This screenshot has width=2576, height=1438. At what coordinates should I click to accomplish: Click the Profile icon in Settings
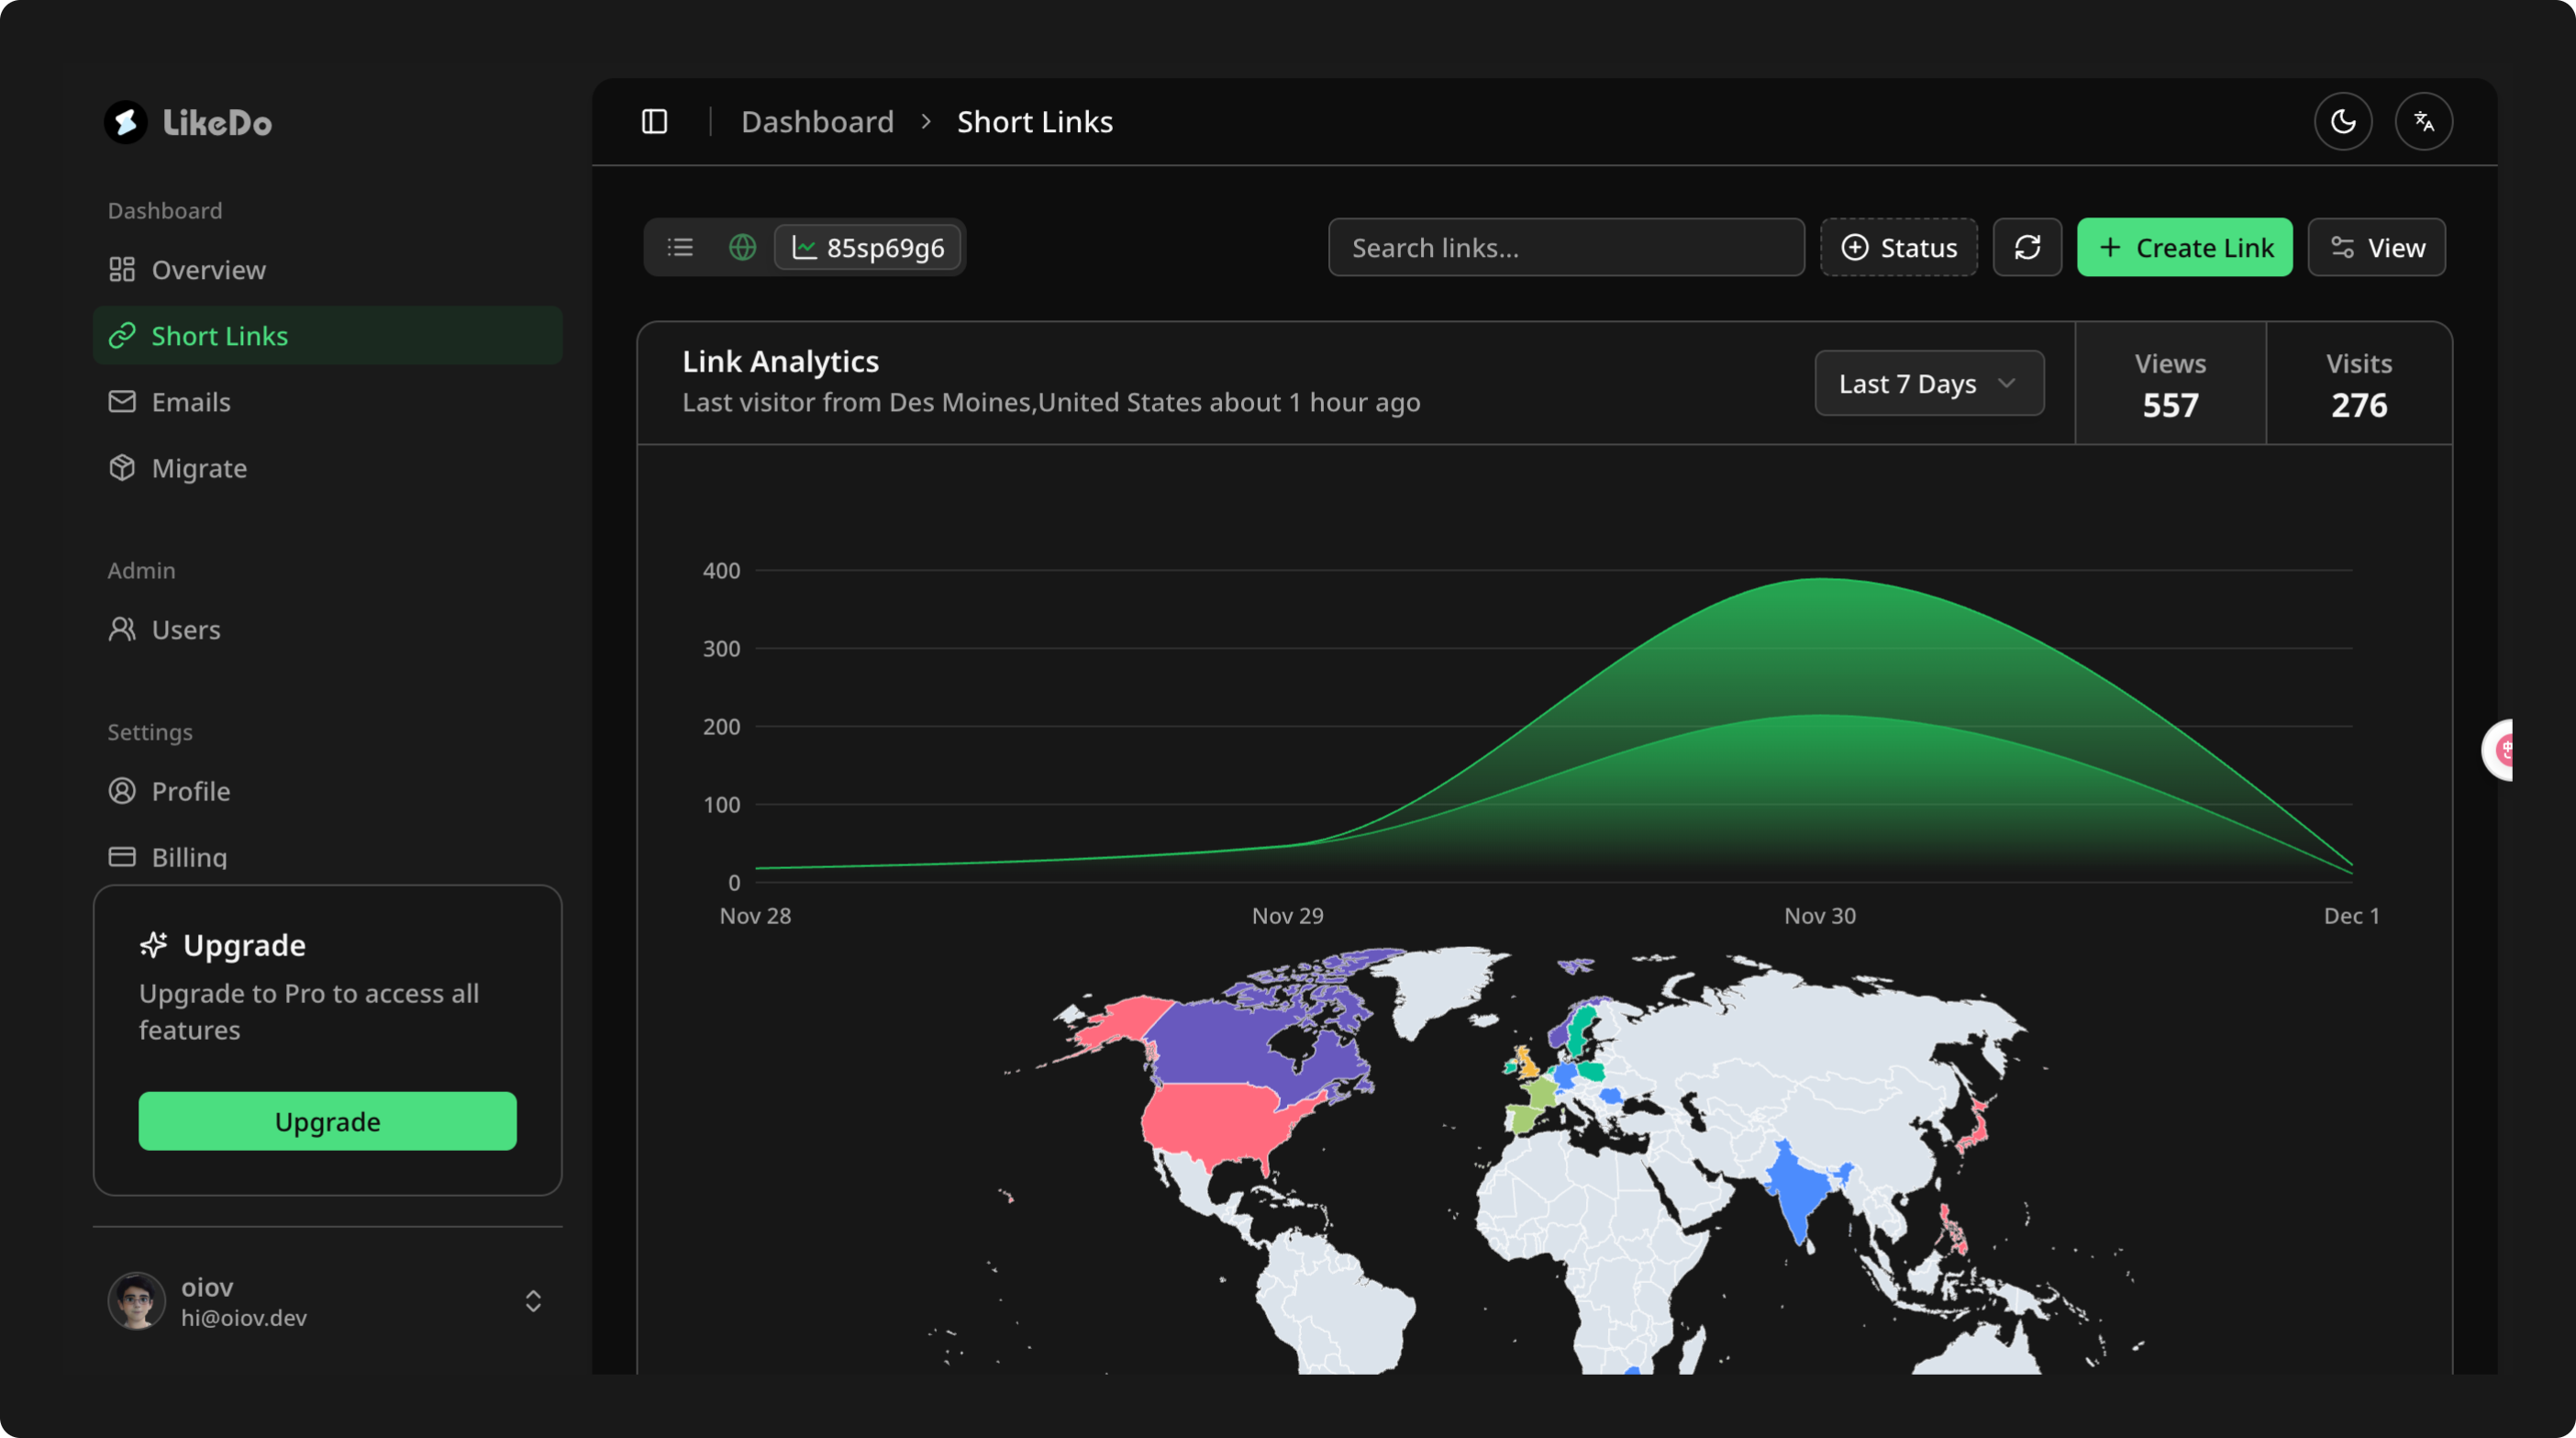point(122,791)
